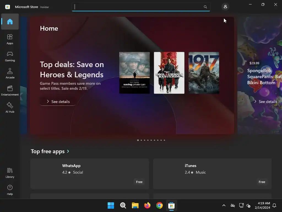Open the clock showing 4:19 AM

coord(262,205)
